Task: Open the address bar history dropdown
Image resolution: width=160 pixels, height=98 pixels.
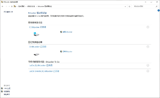Action: click(x=125, y=6)
